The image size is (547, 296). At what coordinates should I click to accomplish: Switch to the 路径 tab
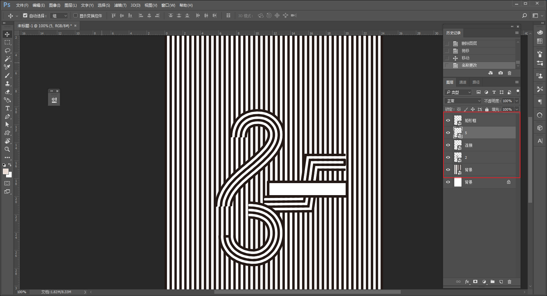[x=476, y=82]
